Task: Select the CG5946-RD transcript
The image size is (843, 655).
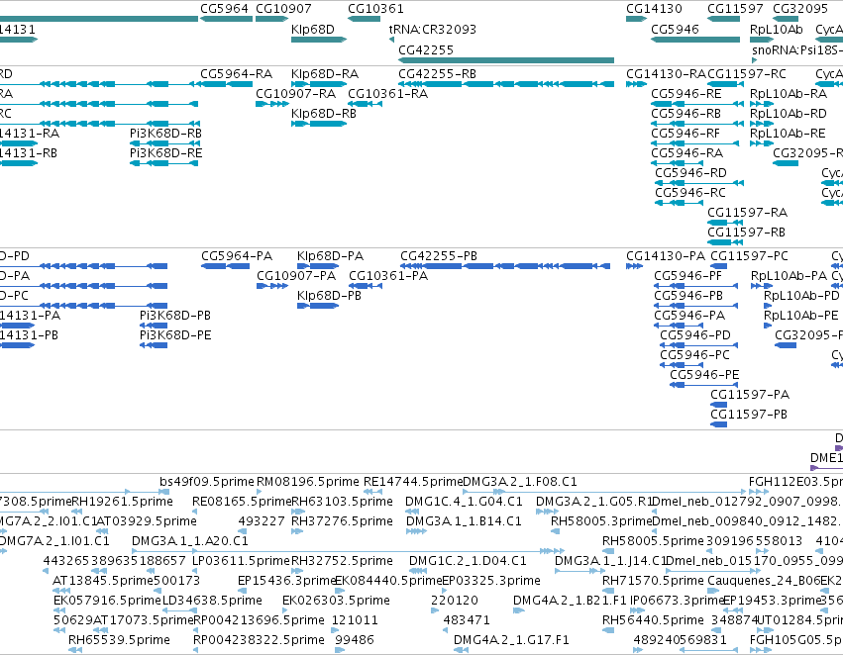Action: (699, 184)
